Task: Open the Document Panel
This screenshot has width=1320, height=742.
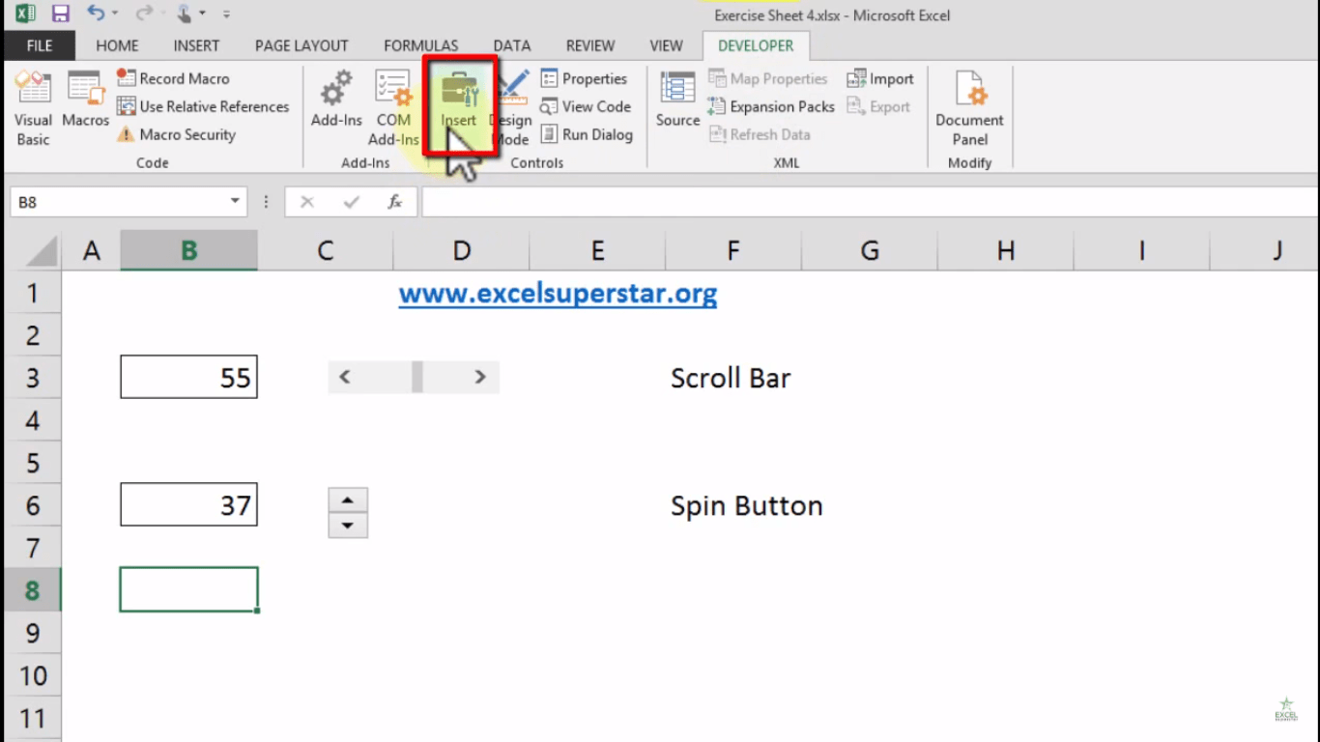Action: (x=969, y=109)
